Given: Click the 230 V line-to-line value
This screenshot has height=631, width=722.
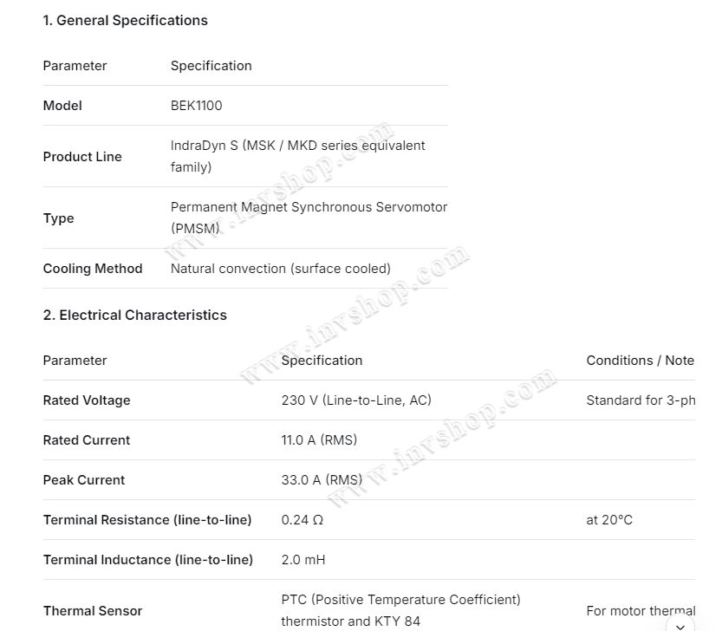Looking at the screenshot, I should coord(356,400).
